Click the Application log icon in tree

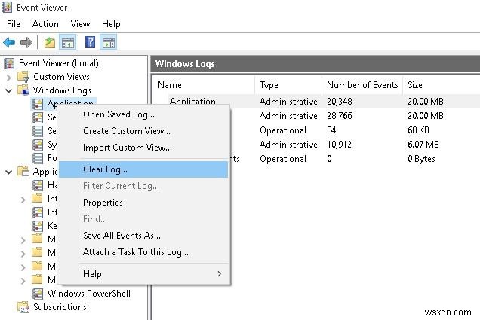click(x=38, y=104)
